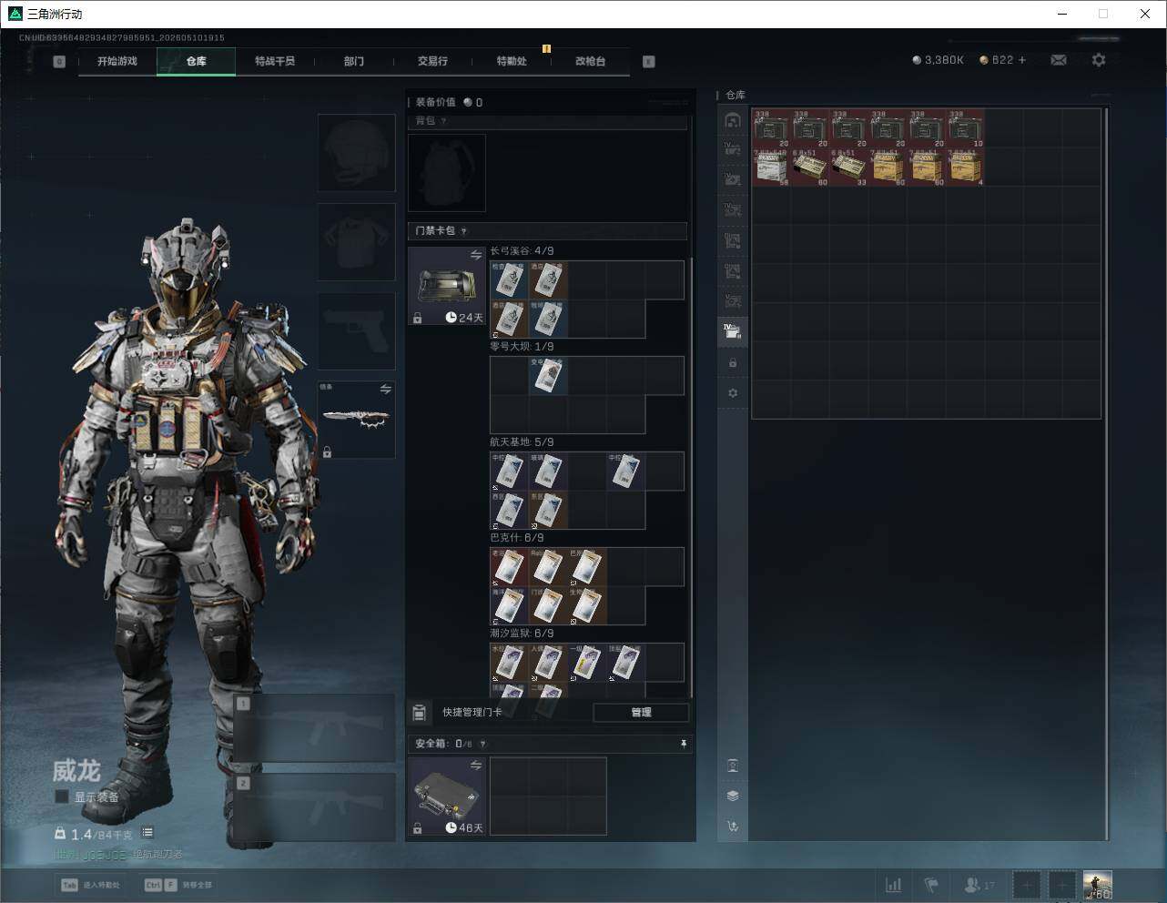This screenshot has width=1167, height=903.
Task: Select primary weapon slot 2
Action: point(315,807)
